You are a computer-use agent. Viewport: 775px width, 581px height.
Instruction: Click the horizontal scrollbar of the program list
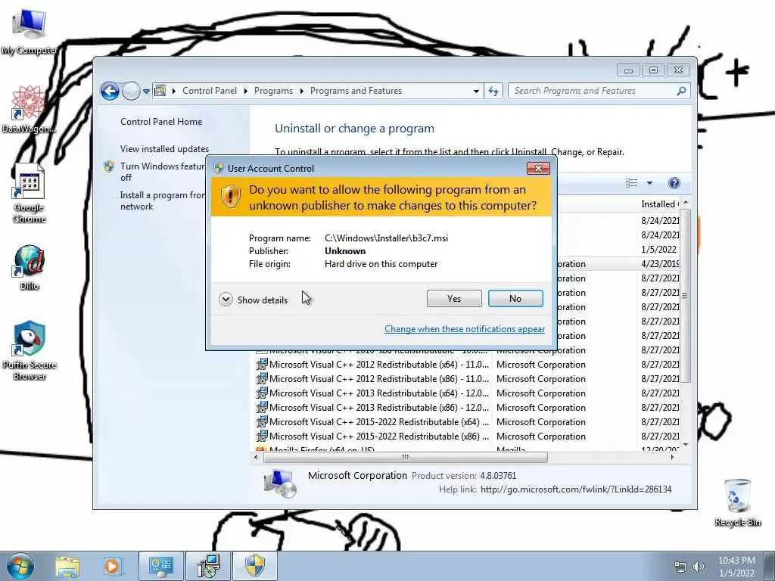pos(406,457)
